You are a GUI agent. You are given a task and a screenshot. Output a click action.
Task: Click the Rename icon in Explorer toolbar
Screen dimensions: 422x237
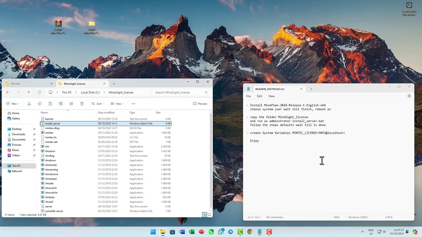(61, 104)
